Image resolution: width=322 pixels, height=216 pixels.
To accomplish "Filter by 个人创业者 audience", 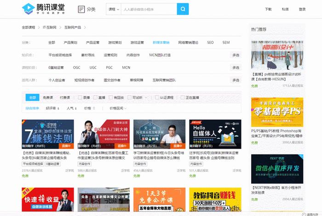I will (x=57, y=80).
